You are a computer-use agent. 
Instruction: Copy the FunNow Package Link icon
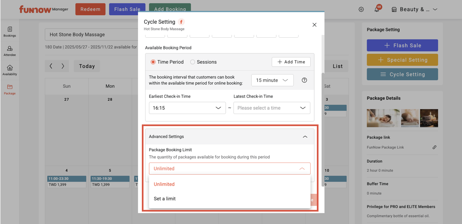point(434,147)
